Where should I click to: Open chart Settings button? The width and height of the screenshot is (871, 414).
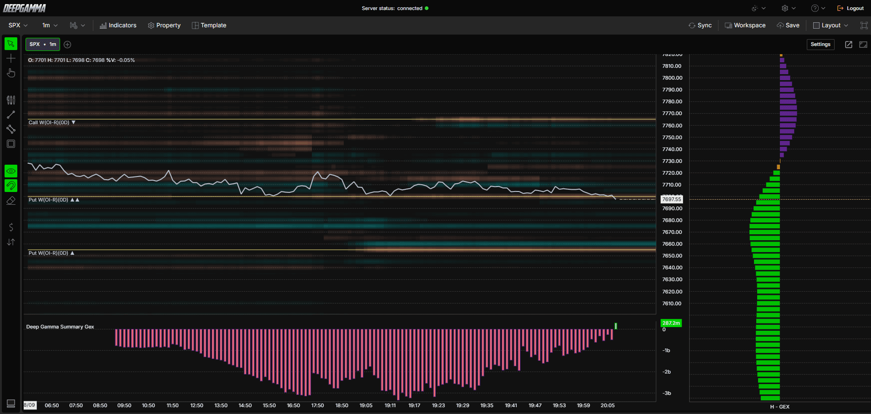point(820,44)
